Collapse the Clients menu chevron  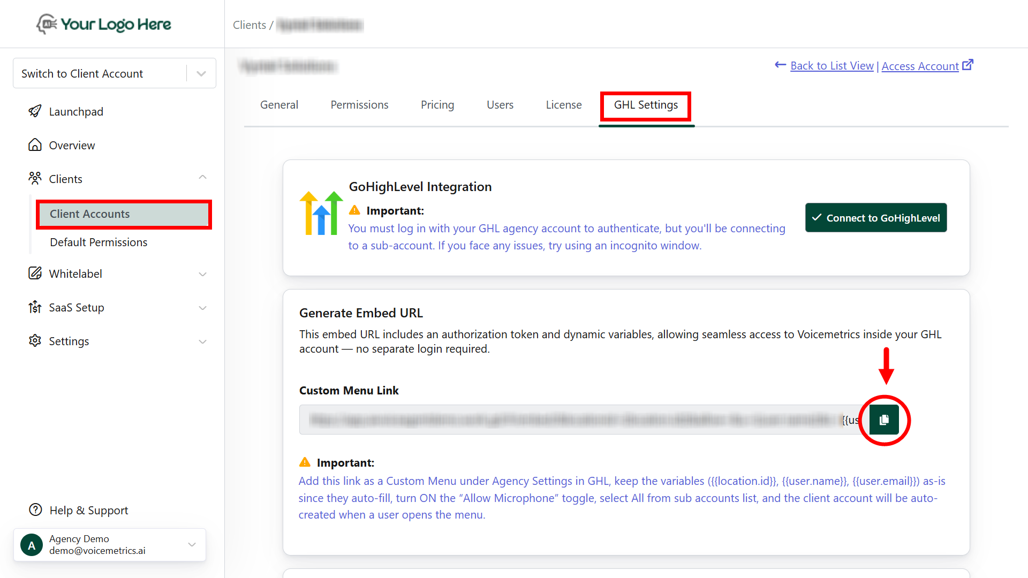coord(202,177)
